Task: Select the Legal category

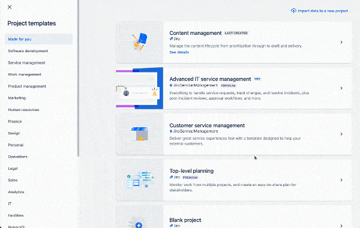Action: 13,169
